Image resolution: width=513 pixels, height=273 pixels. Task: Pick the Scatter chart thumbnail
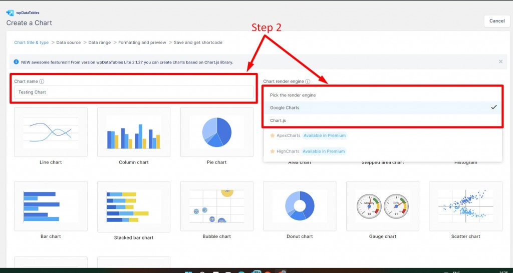pyautogui.click(x=465, y=206)
